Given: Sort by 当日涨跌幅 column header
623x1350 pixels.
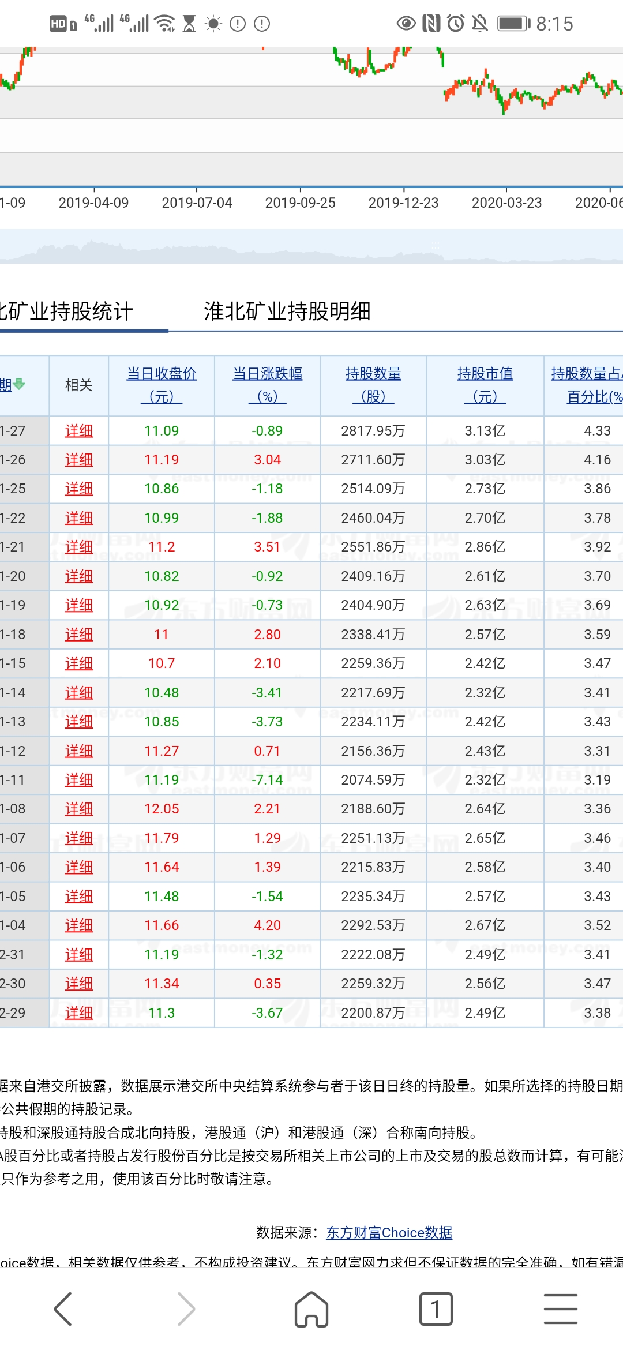Looking at the screenshot, I should click(268, 385).
